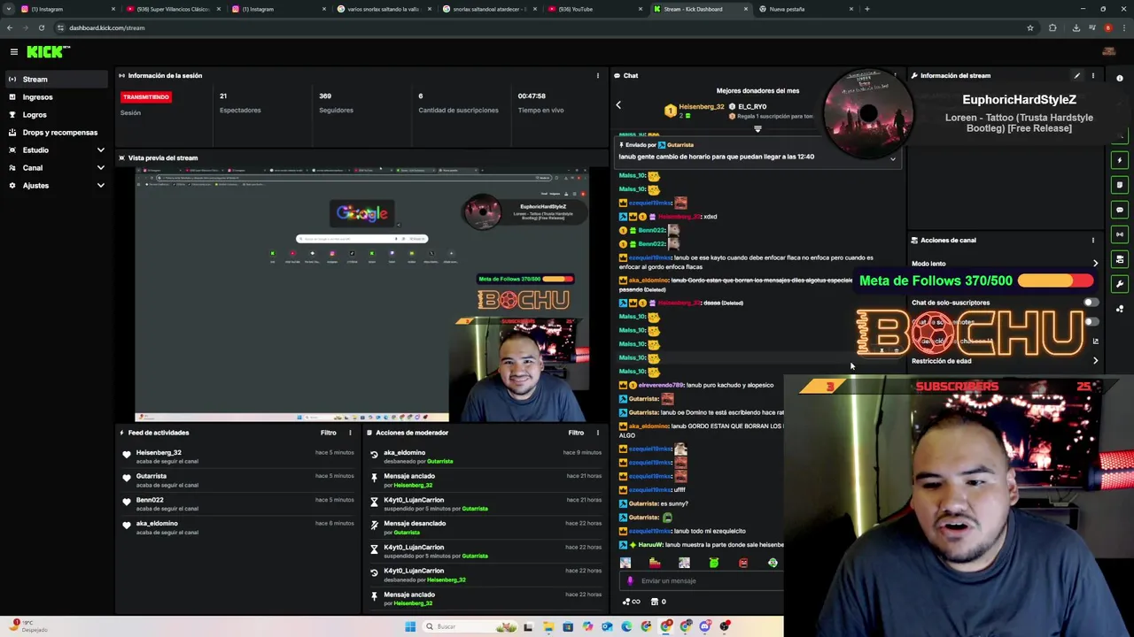Viewport: 1134px width, 637px height.
Task: Toggle Chat de solo-suscriptores switch
Action: tap(1091, 303)
